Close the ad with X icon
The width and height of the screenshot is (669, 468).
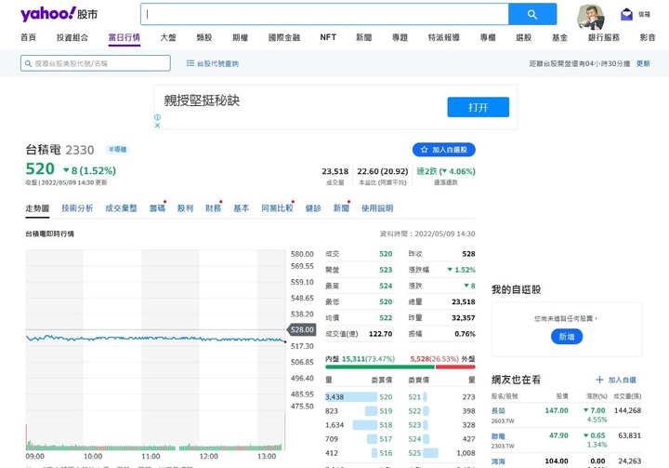click(157, 126)
